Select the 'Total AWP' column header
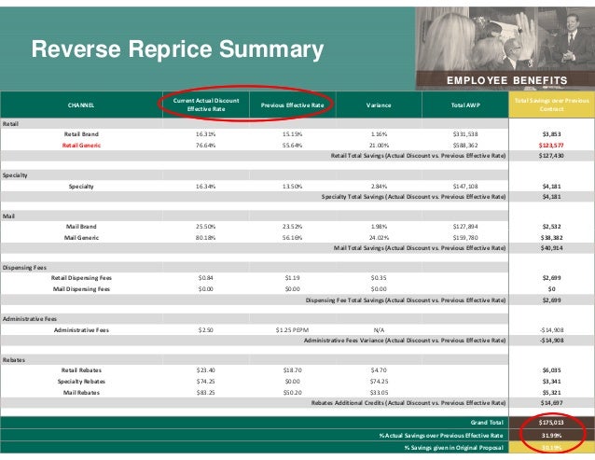The width and height of the screenshot is (595, 460). [465, 105]
